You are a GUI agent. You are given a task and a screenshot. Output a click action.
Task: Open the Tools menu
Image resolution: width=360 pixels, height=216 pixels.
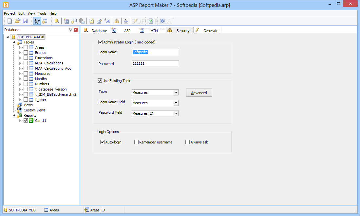(42, 13)
